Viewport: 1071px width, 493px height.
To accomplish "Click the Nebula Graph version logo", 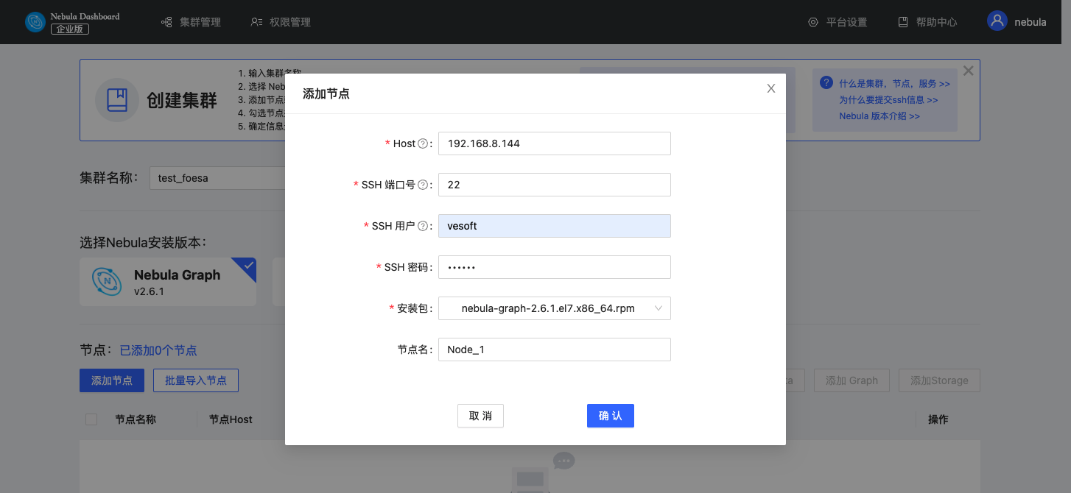I will point(107,281).
